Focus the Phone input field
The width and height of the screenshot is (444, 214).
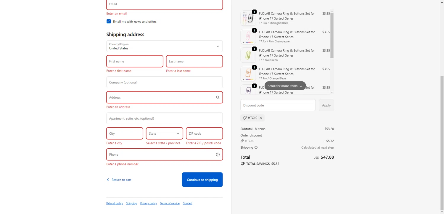pos(165,155)
